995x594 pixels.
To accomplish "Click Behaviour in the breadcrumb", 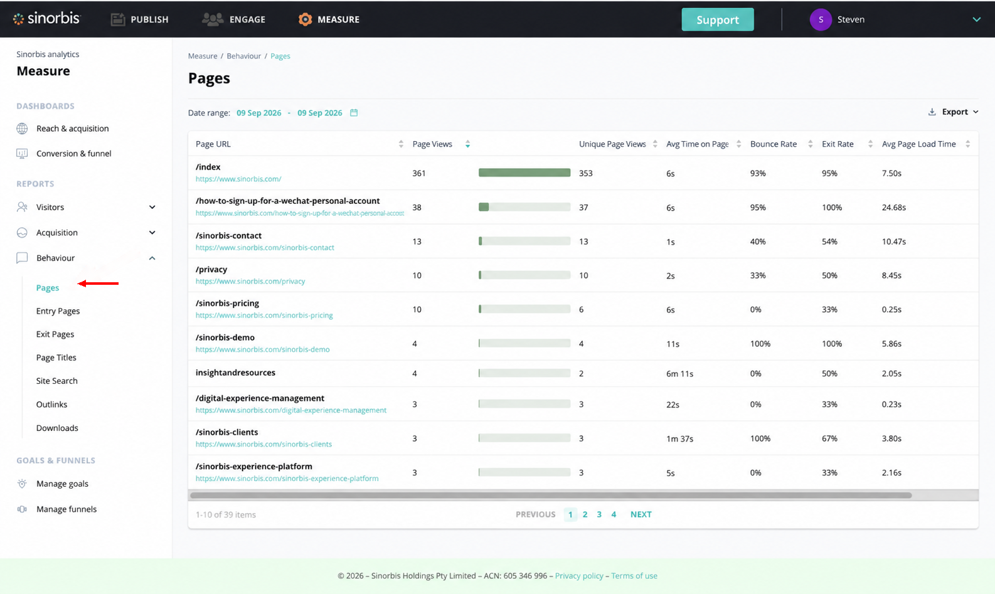I will pyautogui.click(x=243, y=56).
